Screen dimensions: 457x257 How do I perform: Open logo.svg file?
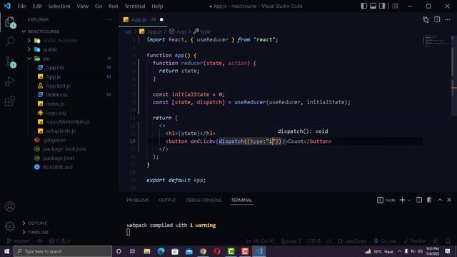(x=56, y=113)
